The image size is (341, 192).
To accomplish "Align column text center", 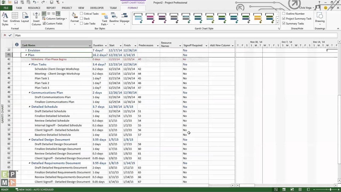I will click(x=48, y=14).
